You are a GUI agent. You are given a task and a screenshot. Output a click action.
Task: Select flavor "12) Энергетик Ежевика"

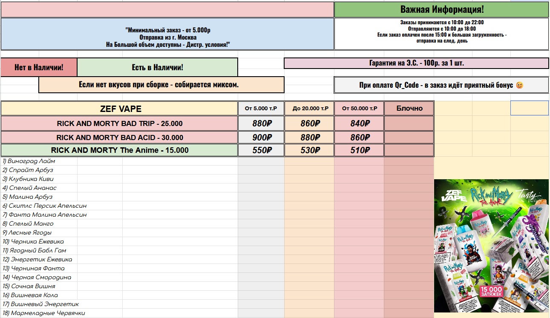click(37, 260)
